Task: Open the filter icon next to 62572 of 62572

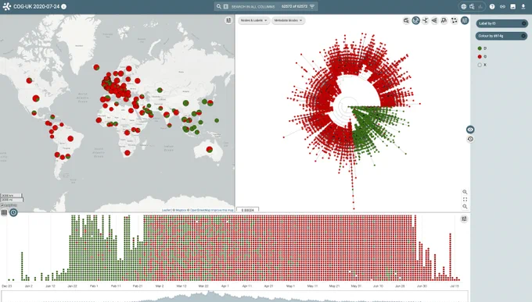Action: [x=312, y=6]
